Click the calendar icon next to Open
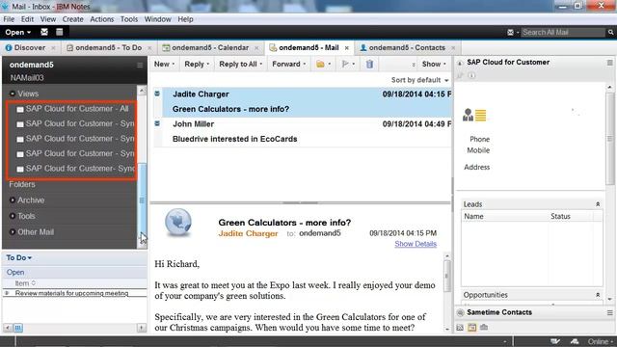 click(x=59, y=32)
